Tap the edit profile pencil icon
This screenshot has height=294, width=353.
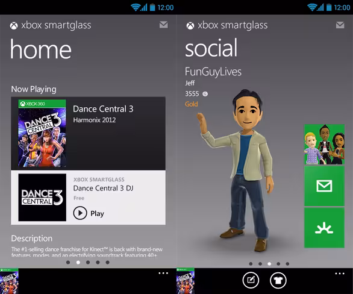(x=251, y=280)
